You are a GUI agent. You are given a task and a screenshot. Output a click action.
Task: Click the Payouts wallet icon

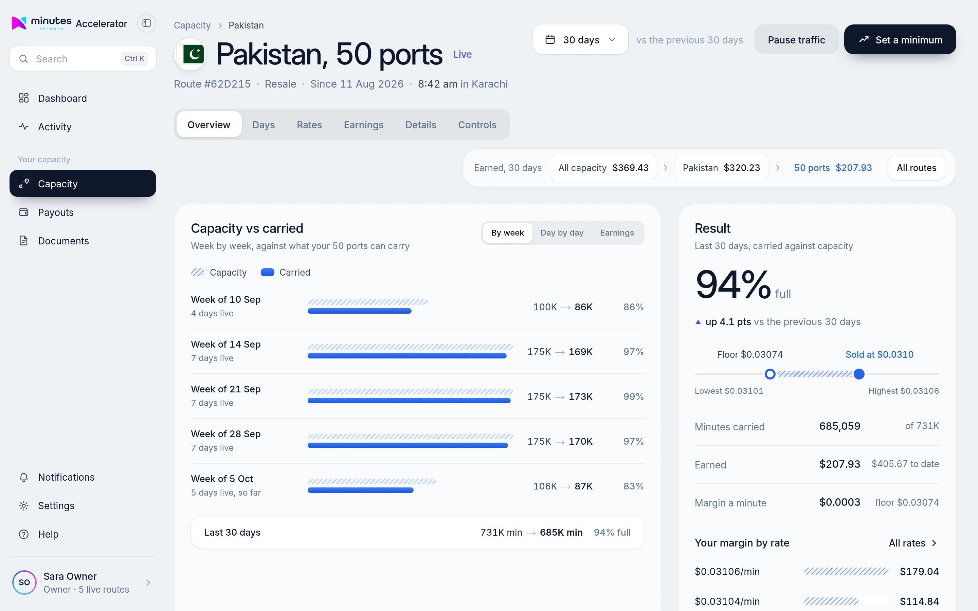click(24, 212)
